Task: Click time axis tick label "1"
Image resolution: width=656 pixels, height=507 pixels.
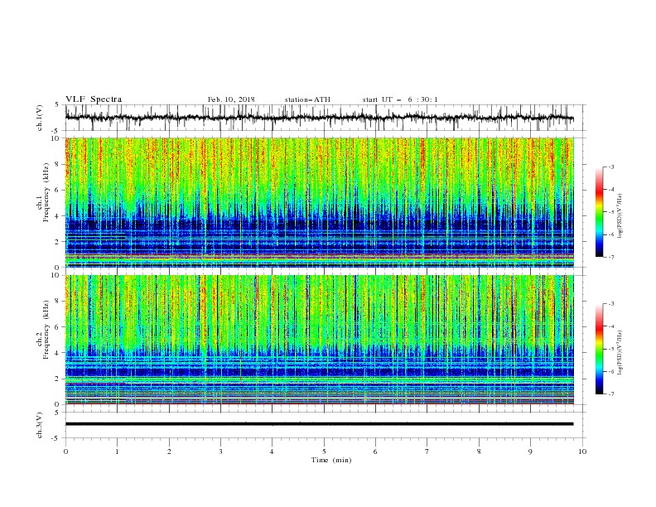Action: (117, 451)
